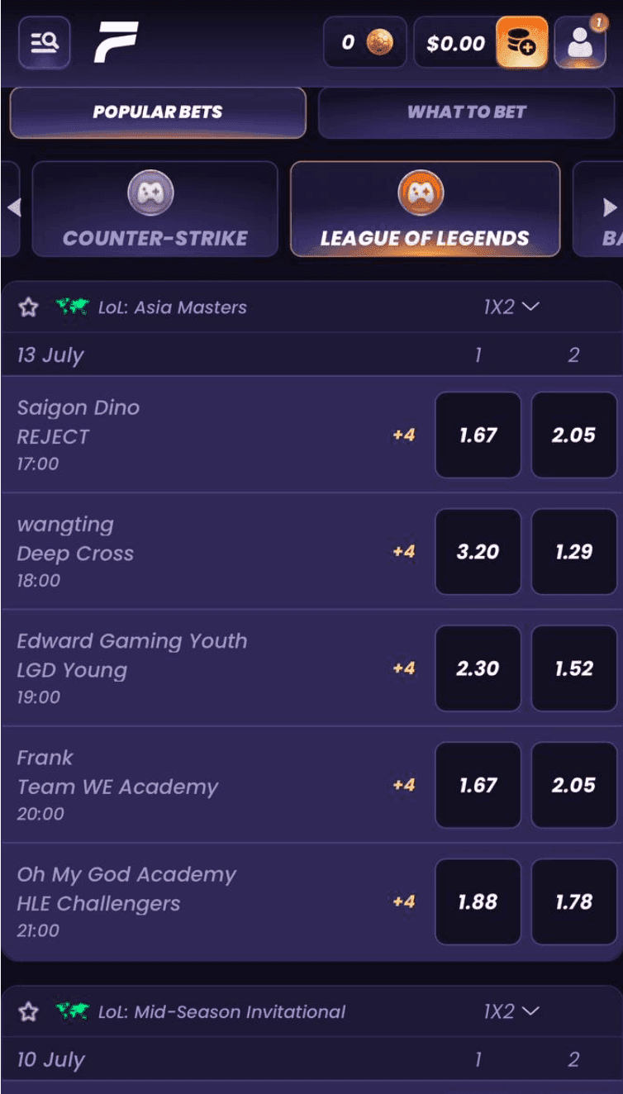623x1094 pixels.
Task: Click the right arrow to see more games
Action: 610,207
